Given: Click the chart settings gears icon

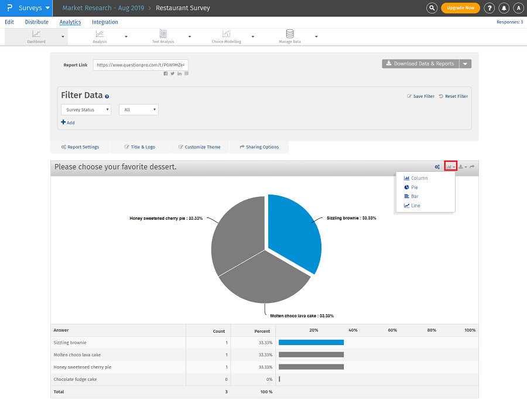Looking at the screenshot, I should [437, 167].
